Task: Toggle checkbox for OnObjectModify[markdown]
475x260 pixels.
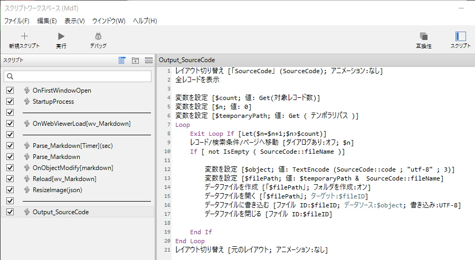Action: [x=10, y=167]
